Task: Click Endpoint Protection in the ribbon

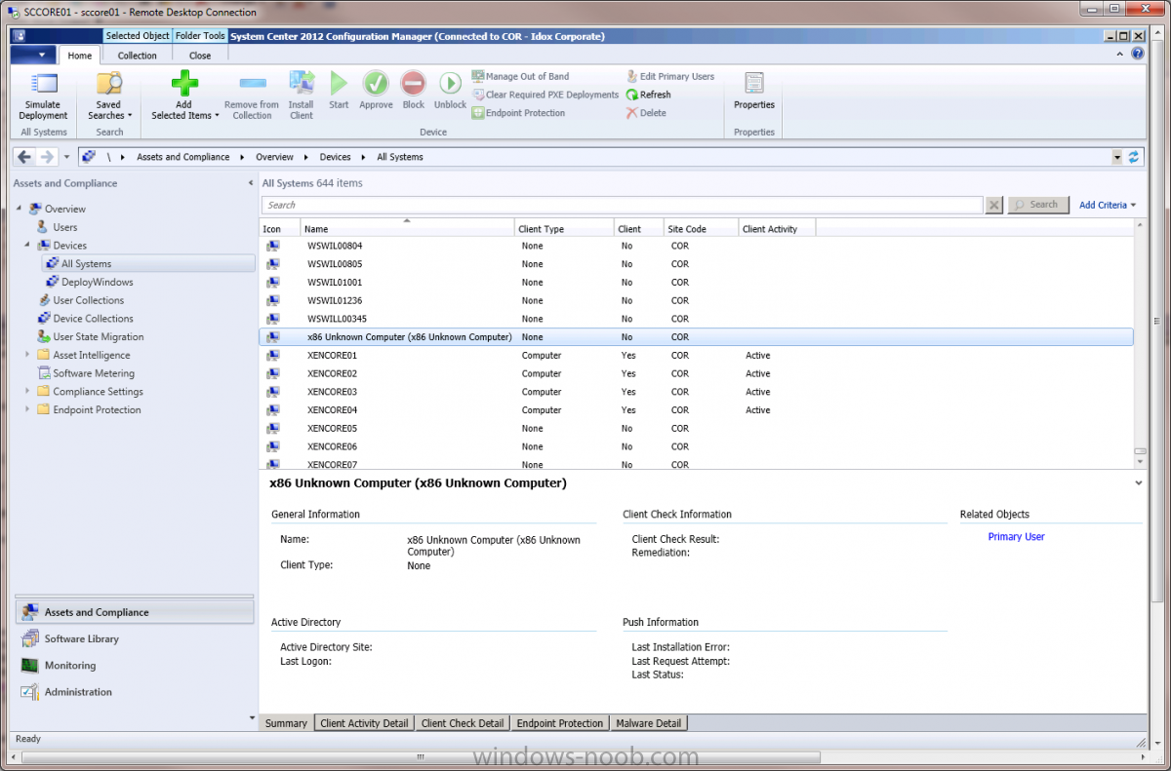Action: click(x=517, y=113)
